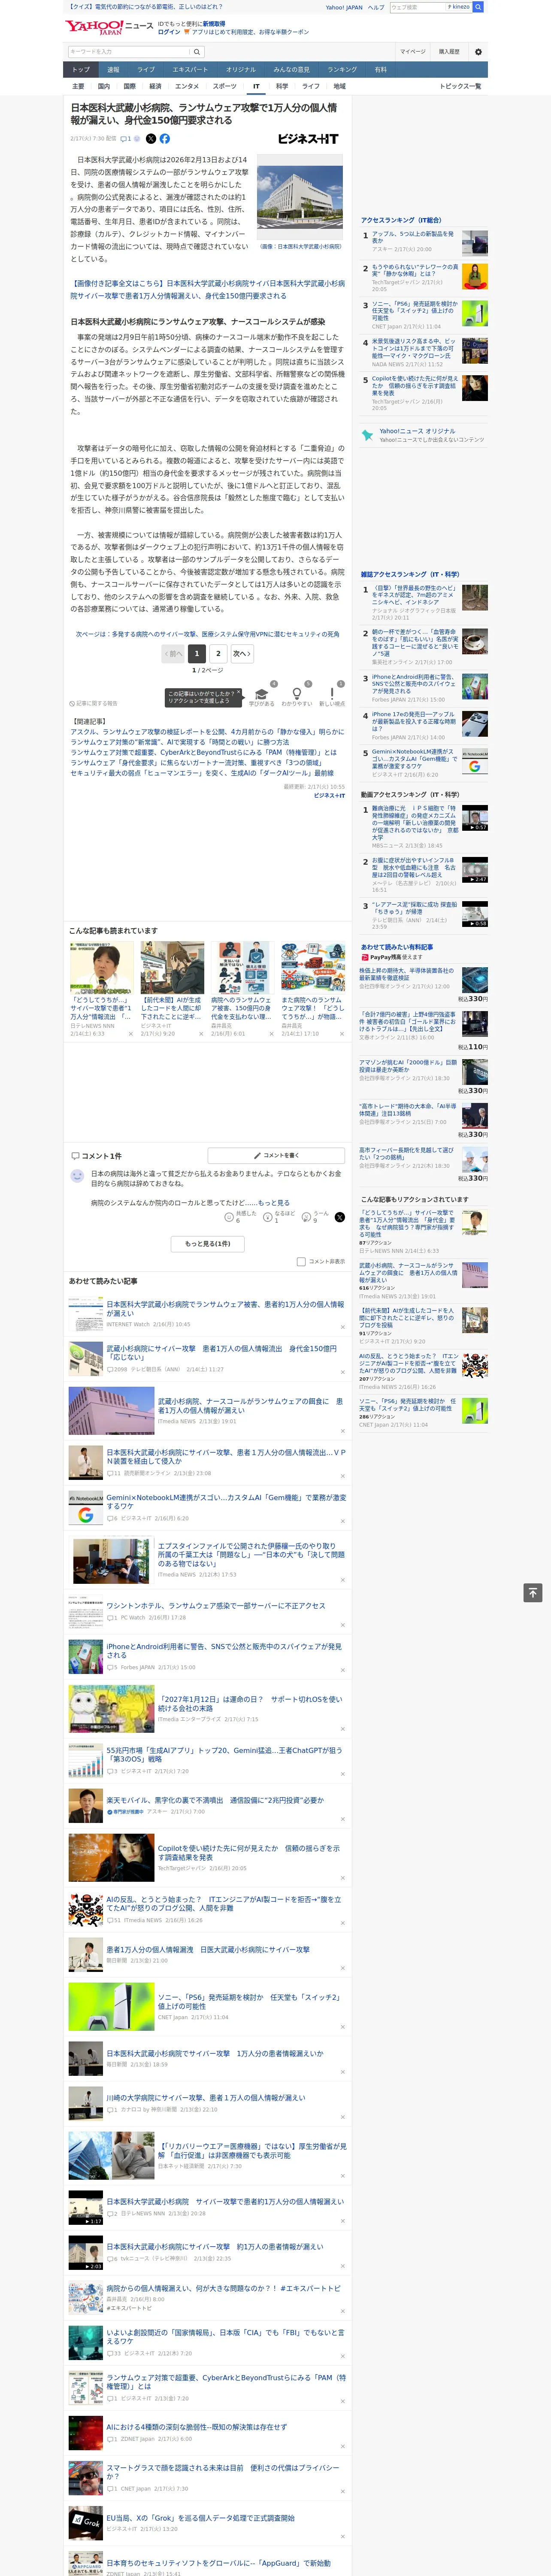This screenshot has height=2576, width=551.
Task: Share article on Facebook below headline
Action: [x=165, y=139]
